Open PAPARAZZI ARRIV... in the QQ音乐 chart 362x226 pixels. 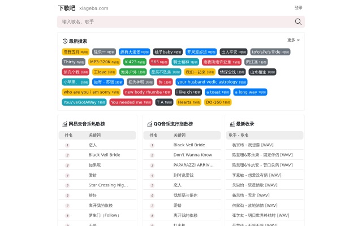[193, 165]
